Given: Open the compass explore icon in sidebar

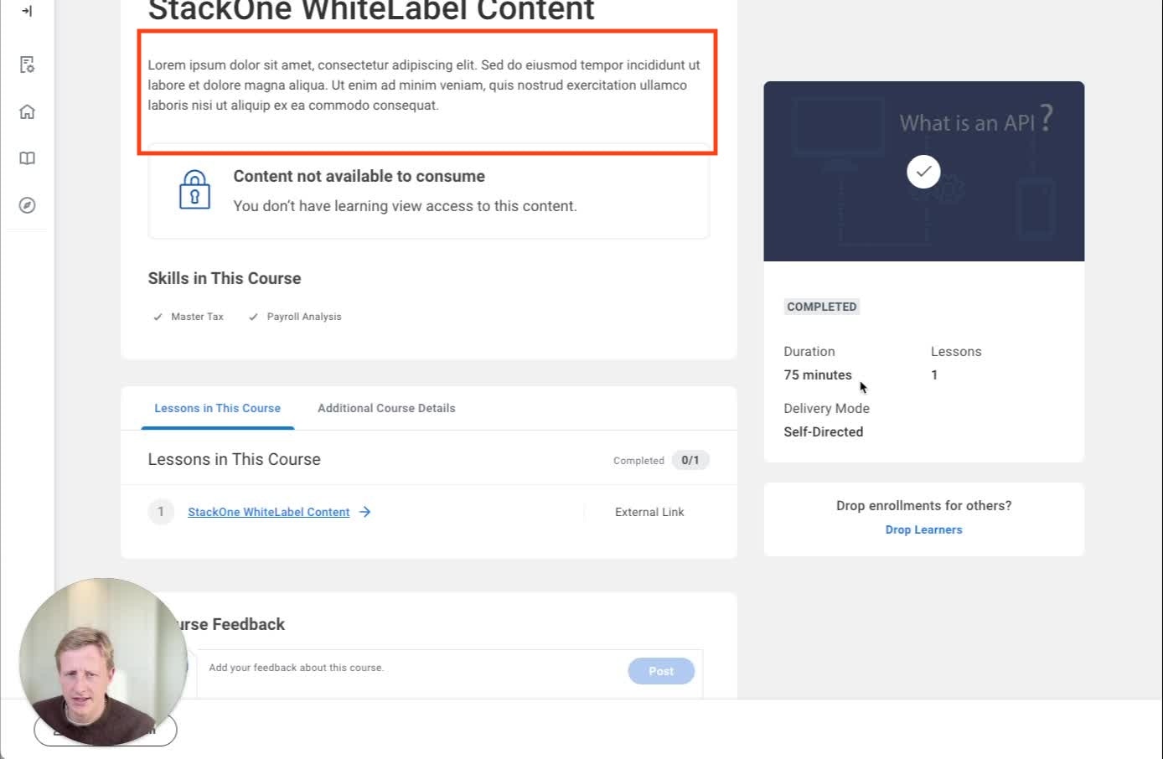Looking at the screenshot, I should (27, 204).
